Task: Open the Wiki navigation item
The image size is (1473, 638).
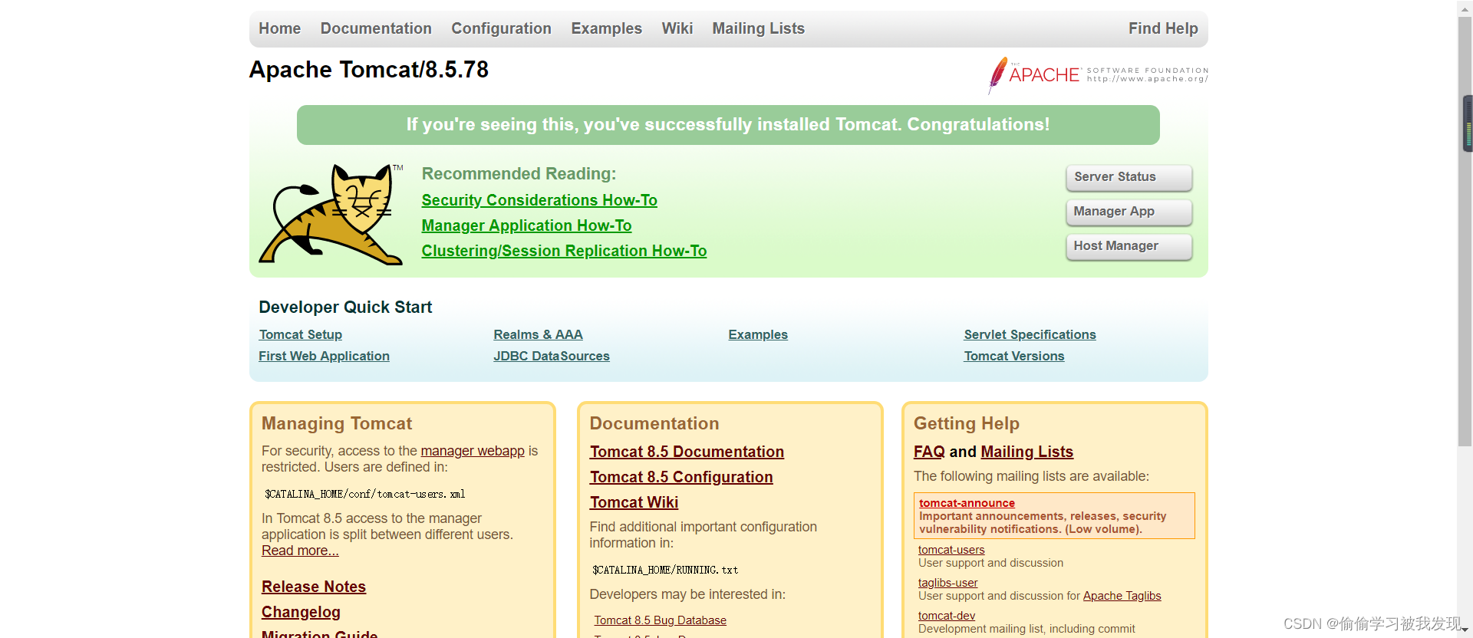Action: click(x=677, y=28)
